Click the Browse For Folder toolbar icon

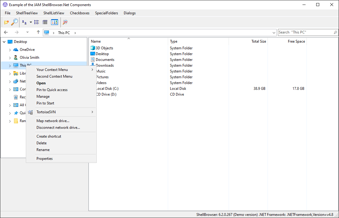(x=6, y=22)
